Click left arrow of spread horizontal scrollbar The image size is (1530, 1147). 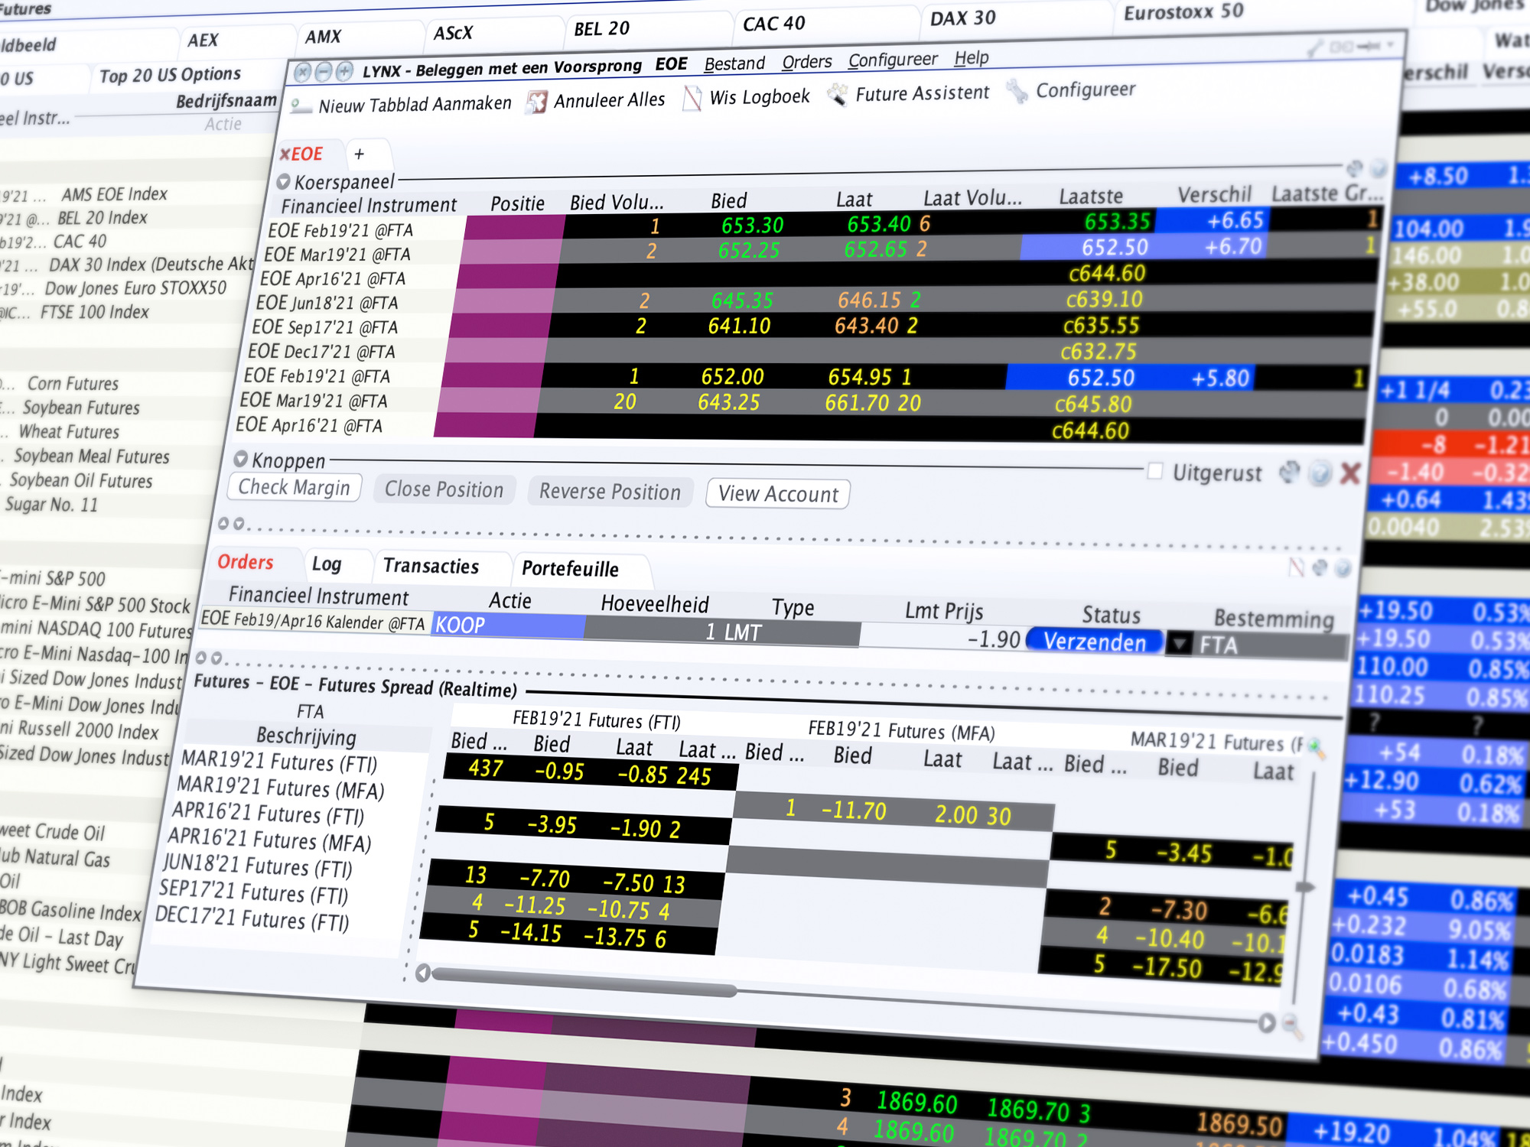coord(422,973)
